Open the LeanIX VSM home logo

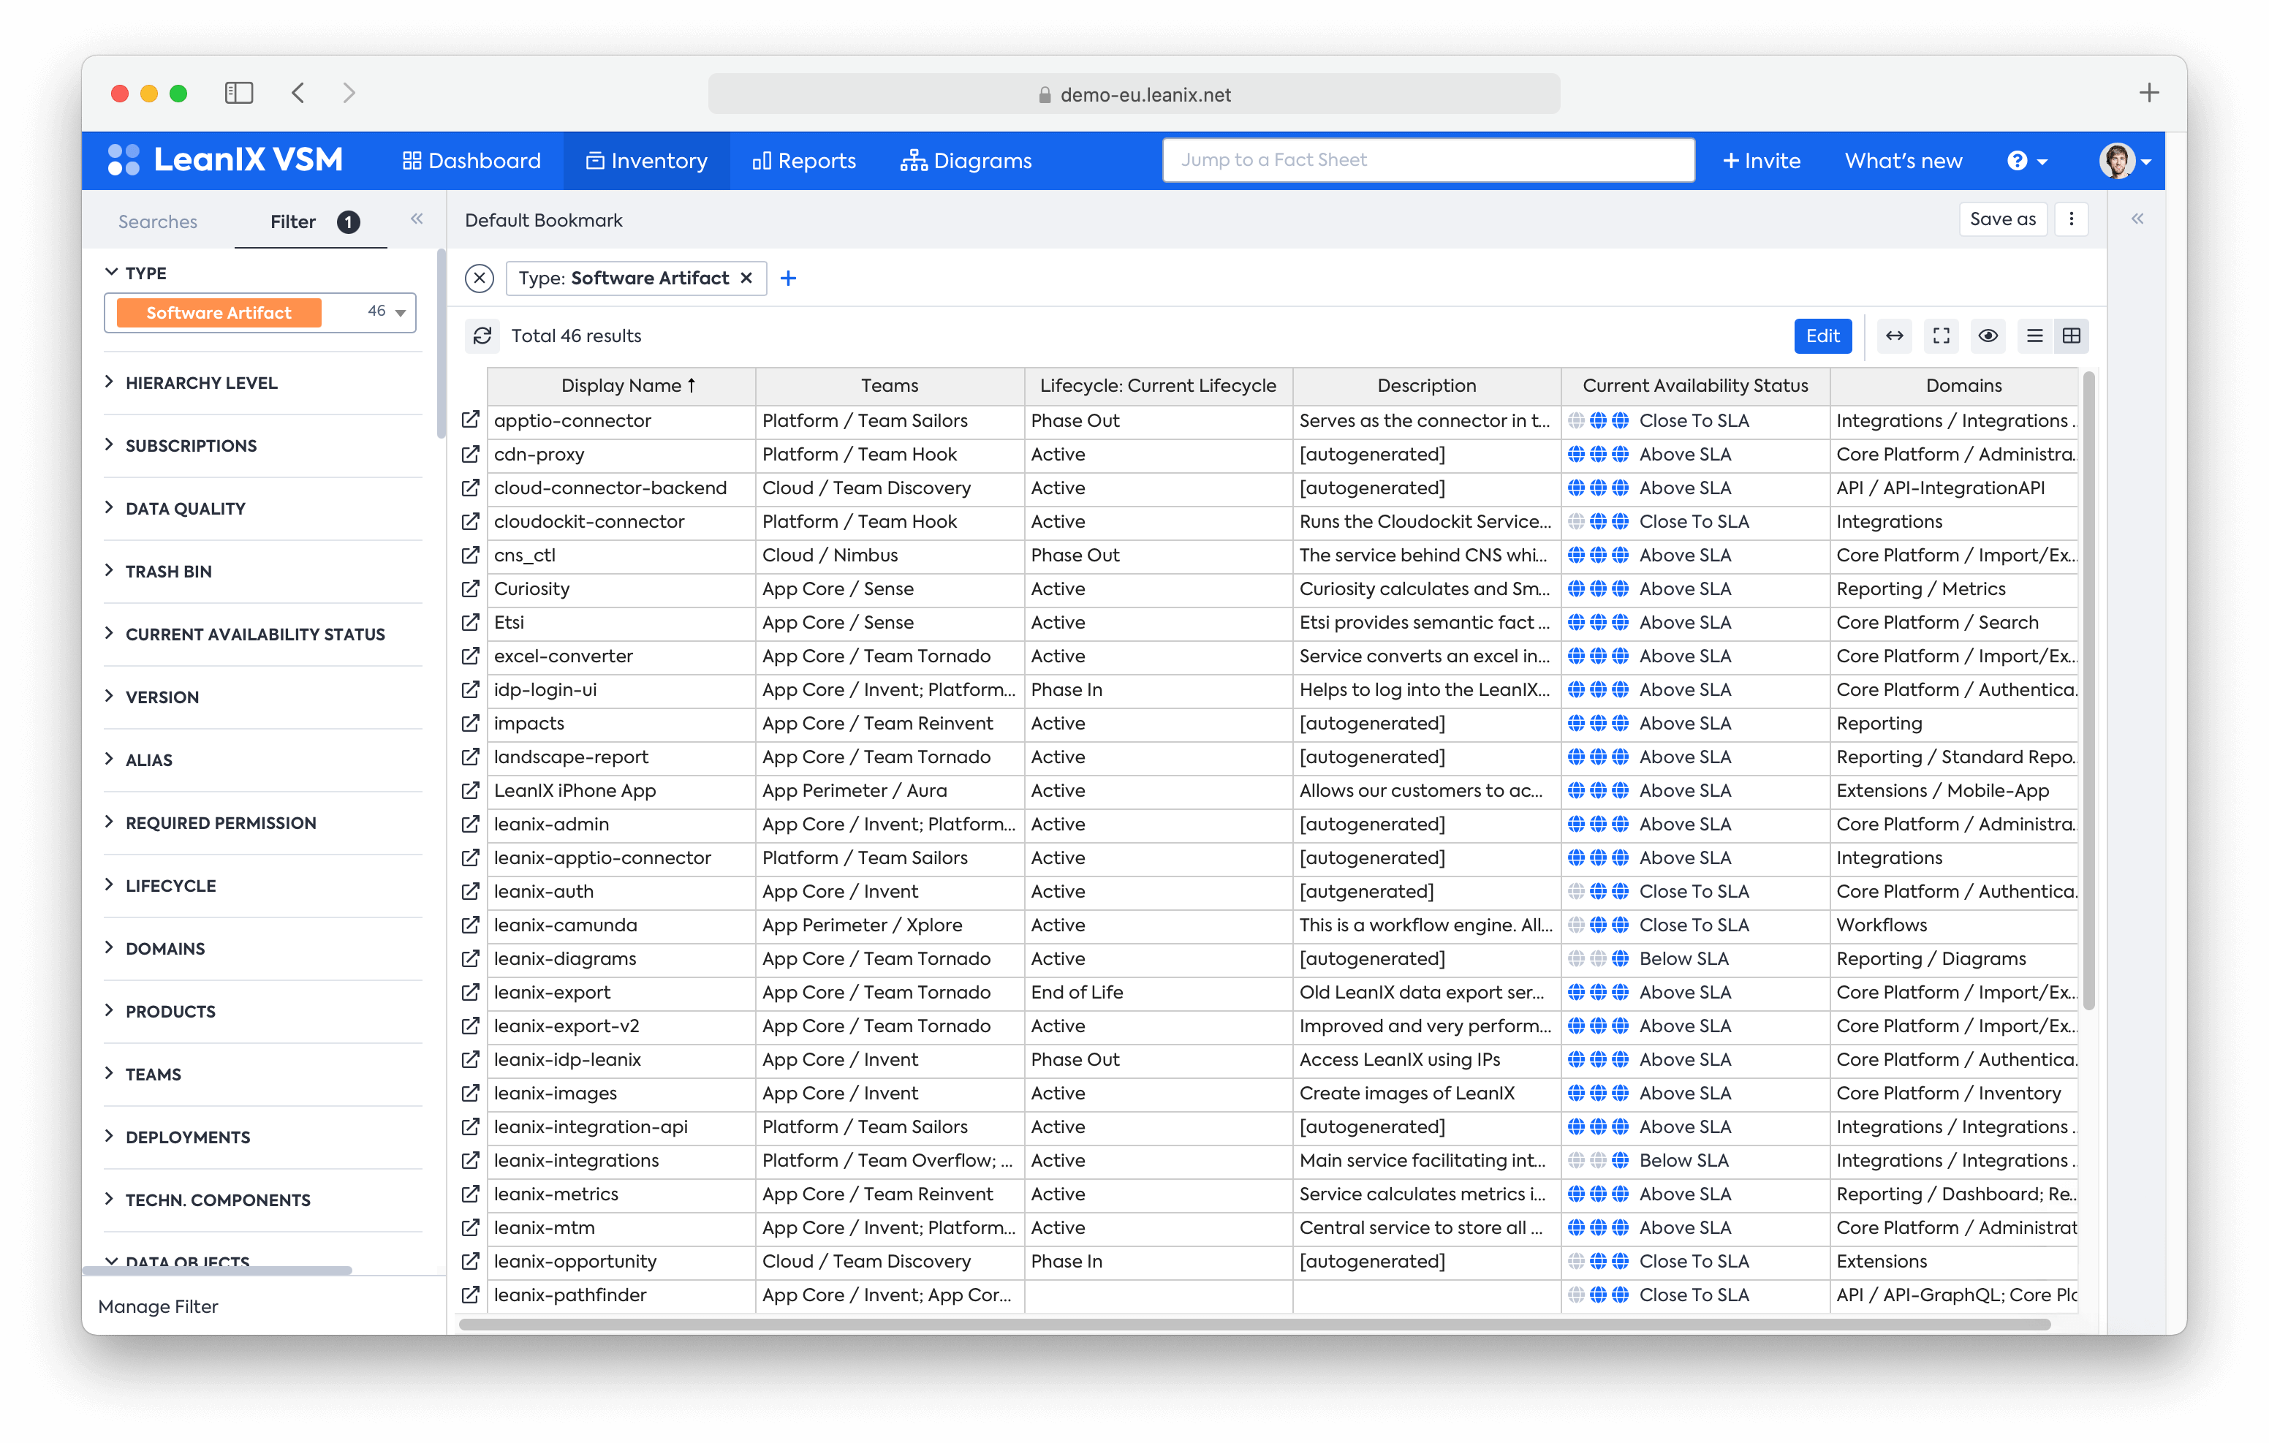pos(225,160)
